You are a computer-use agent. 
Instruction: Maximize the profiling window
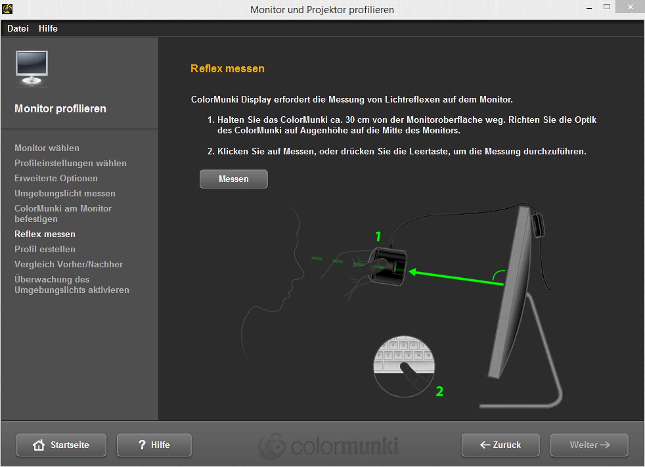[x=607, y=7]
